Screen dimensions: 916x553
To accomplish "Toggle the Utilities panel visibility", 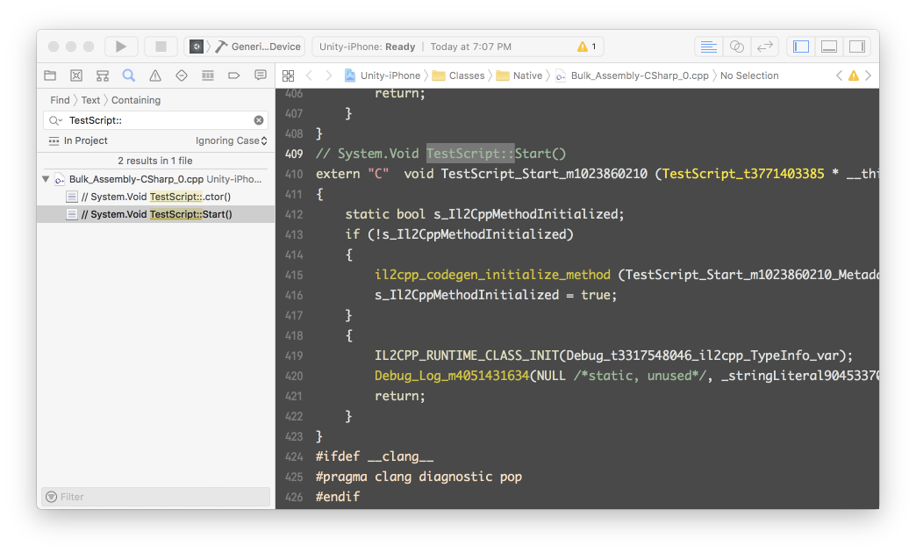I will [857, 47].
